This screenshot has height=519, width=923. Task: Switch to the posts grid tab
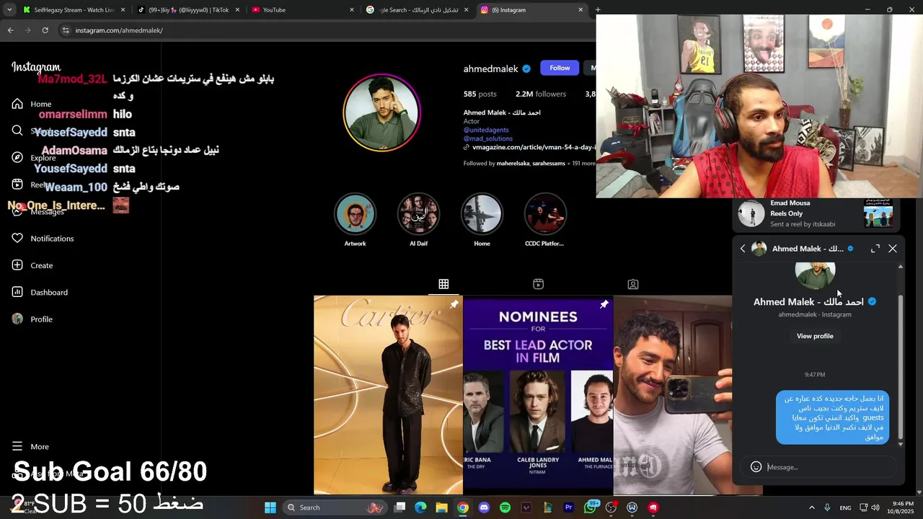443,284
